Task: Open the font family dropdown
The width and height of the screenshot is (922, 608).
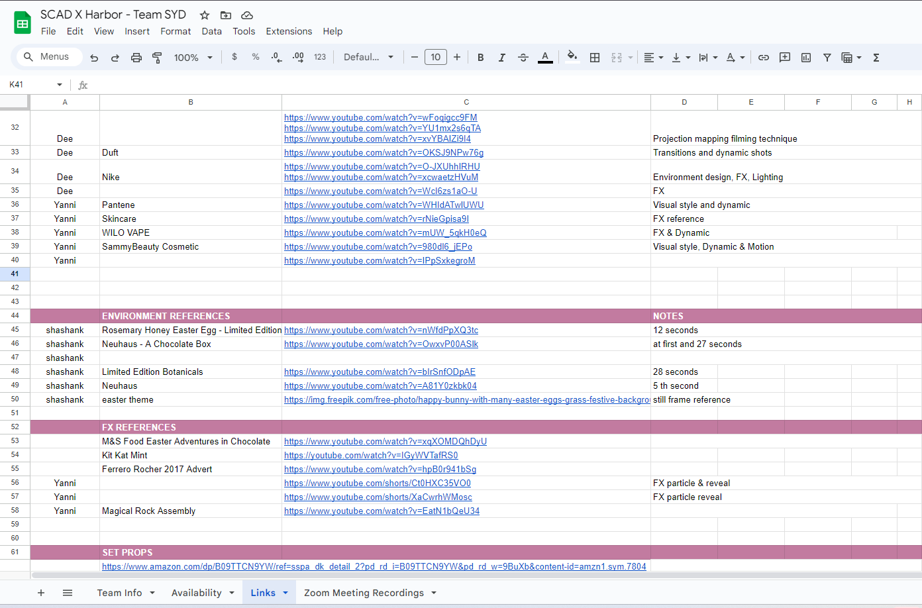Action: [368, 57]
